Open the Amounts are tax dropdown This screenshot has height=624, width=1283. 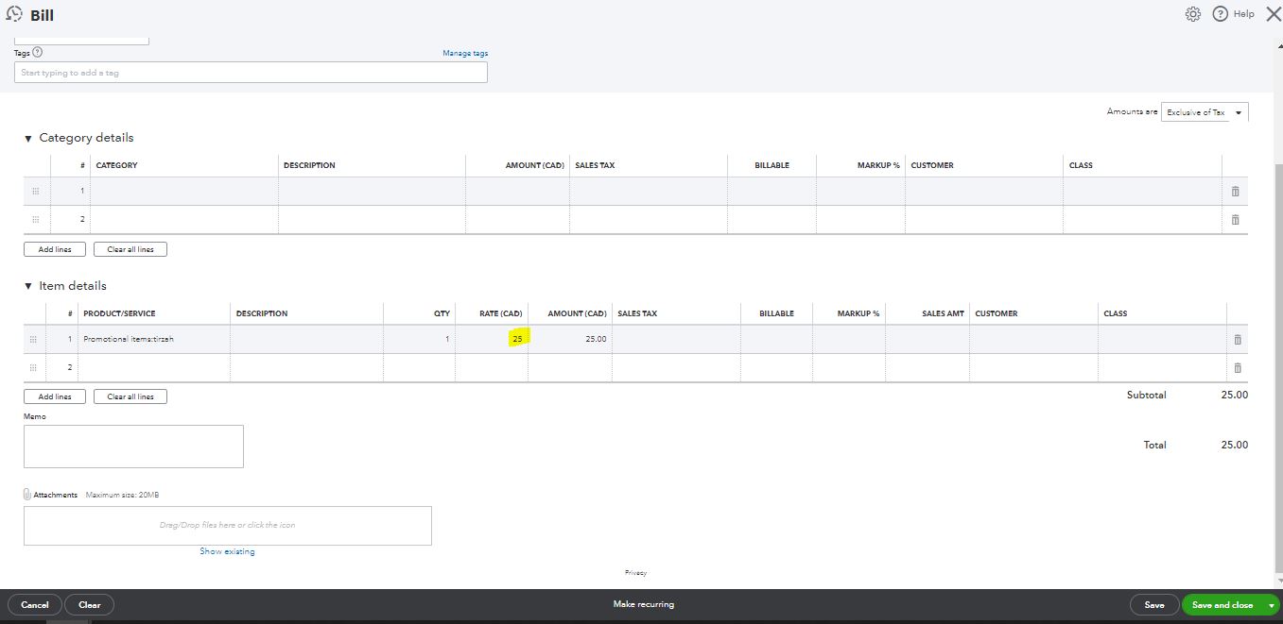click(1205, 112)
